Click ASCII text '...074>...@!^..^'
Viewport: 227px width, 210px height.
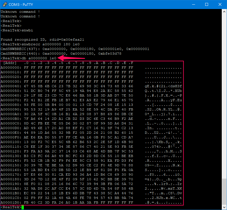(x=163, y=147)
